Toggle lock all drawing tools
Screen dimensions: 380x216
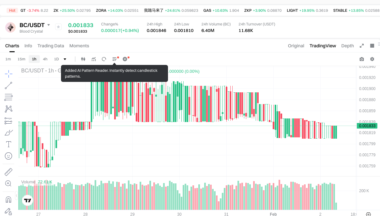tap(8, 211)
